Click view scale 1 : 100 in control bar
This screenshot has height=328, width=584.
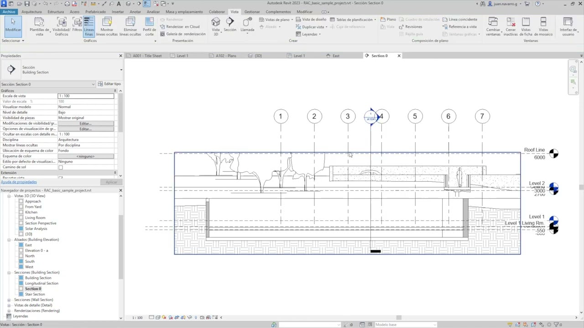pos(137,318)
